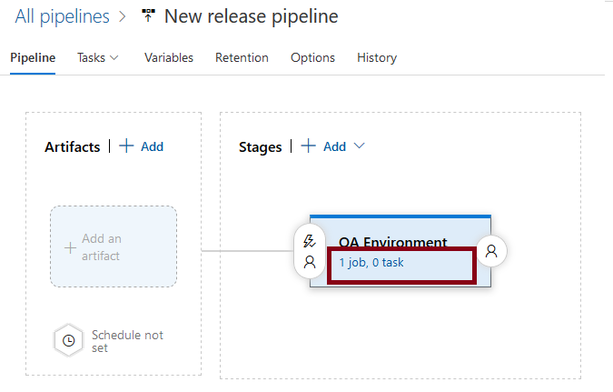
Task: Click the Artifacts heading
Action: click(x=73, y=147)
